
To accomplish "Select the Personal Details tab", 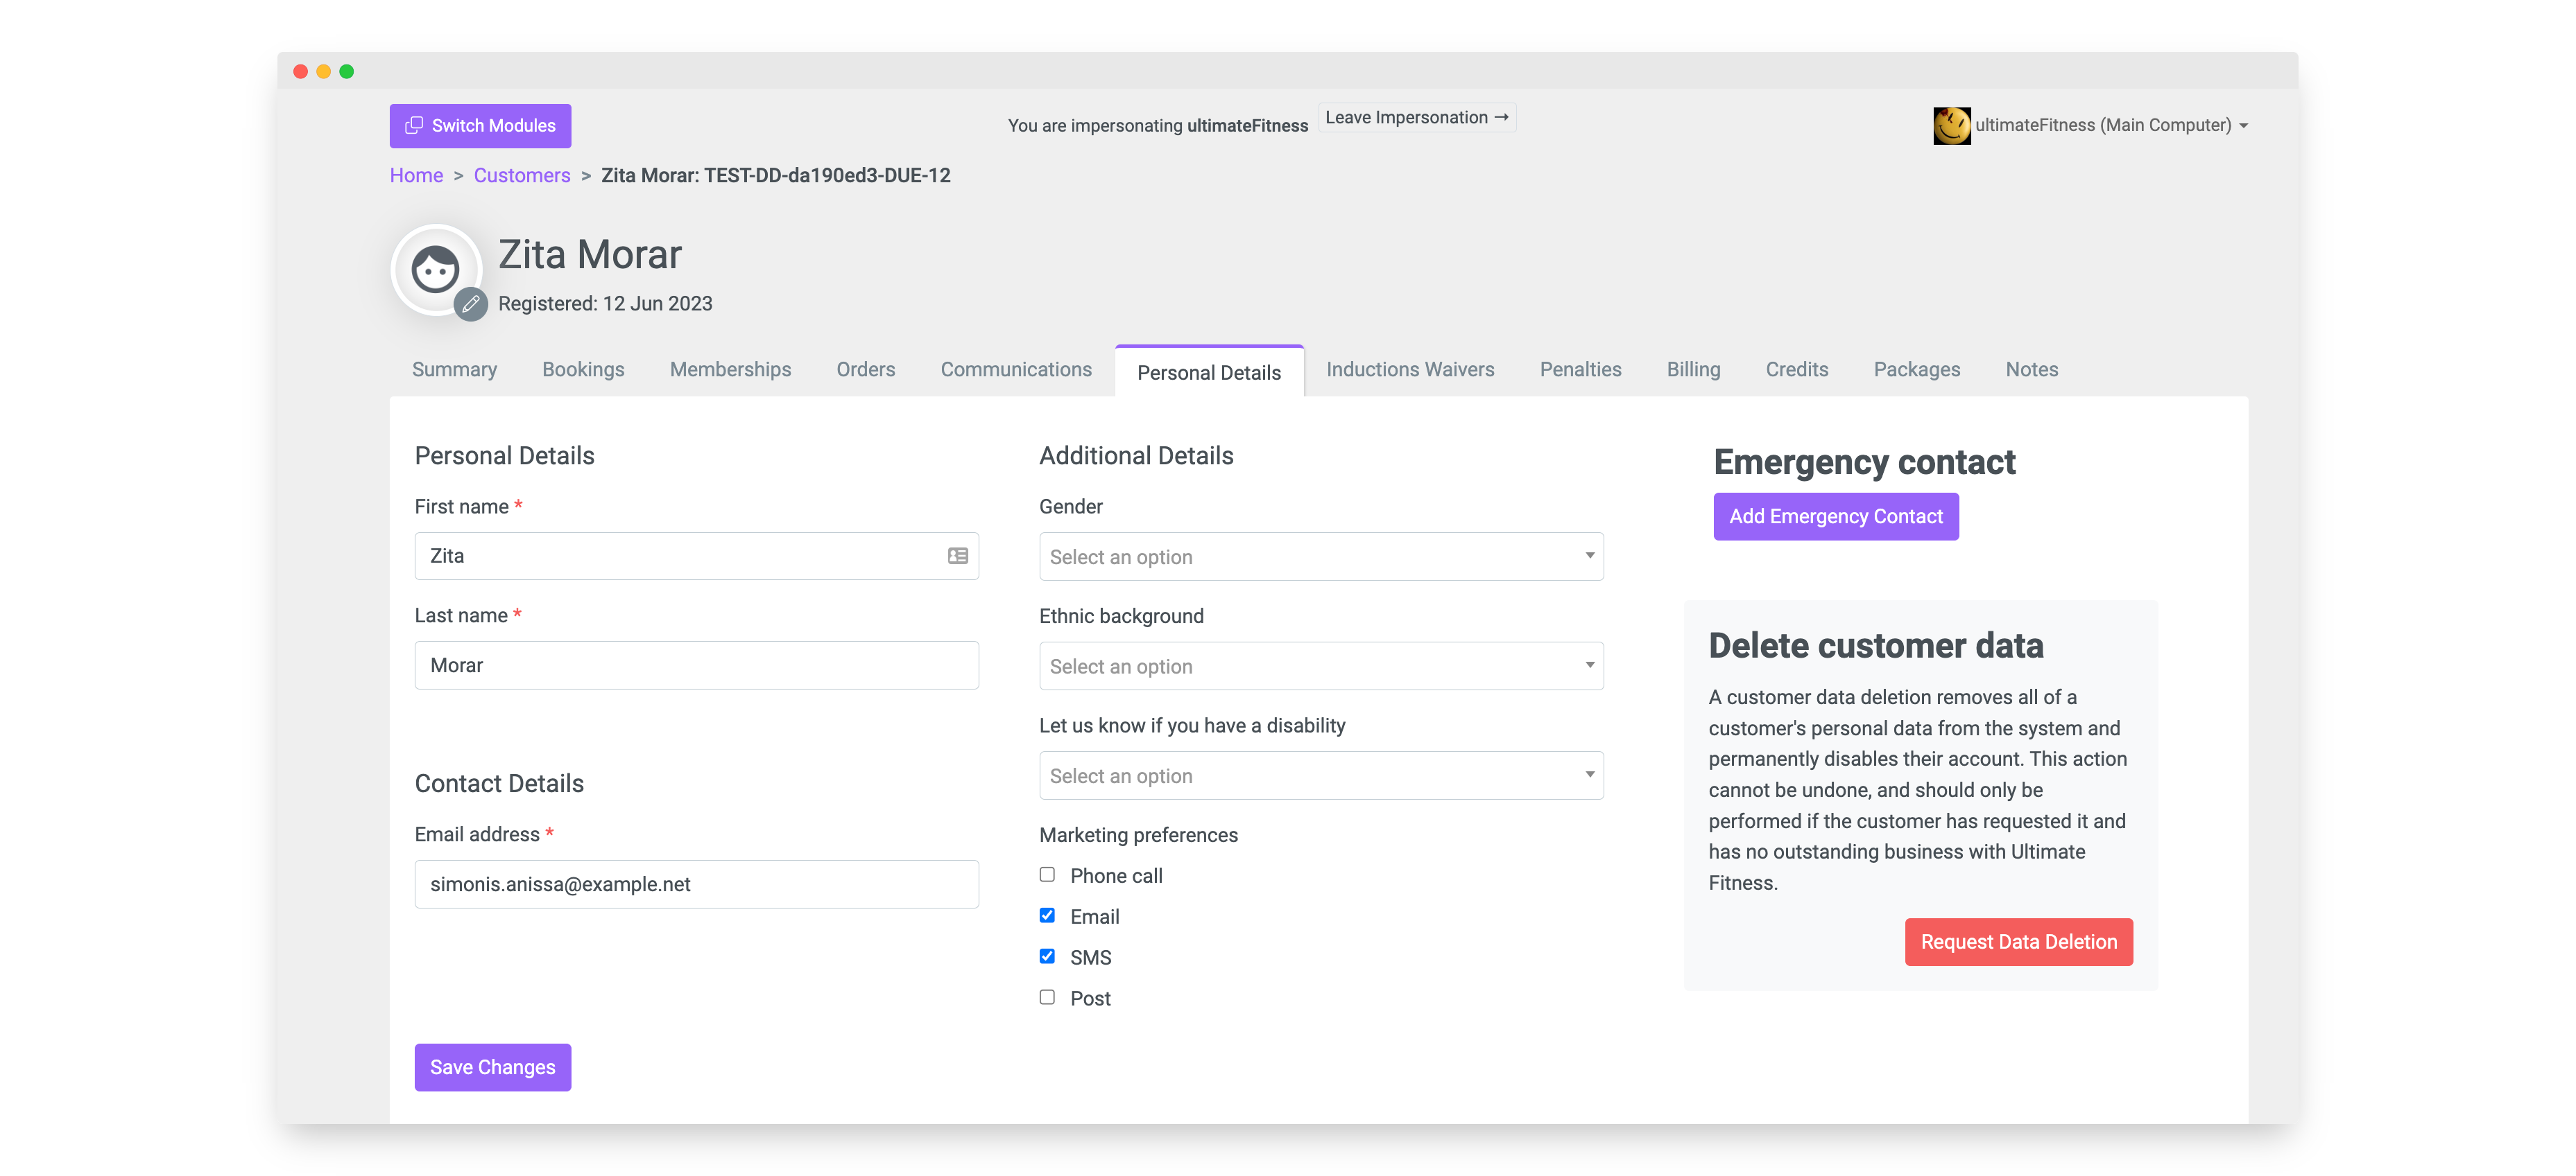I will pos(1209,371).
